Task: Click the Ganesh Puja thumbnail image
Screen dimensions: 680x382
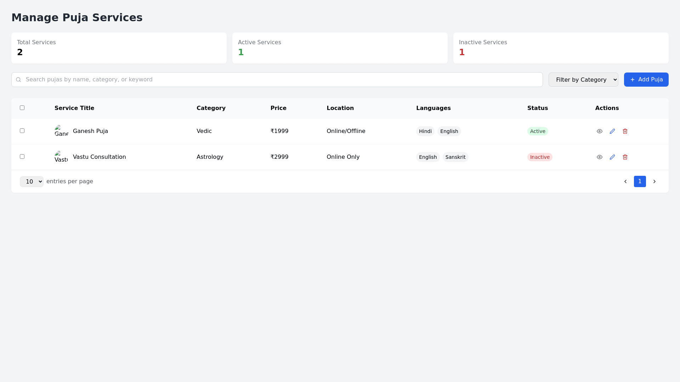Action: click(61, 131)
